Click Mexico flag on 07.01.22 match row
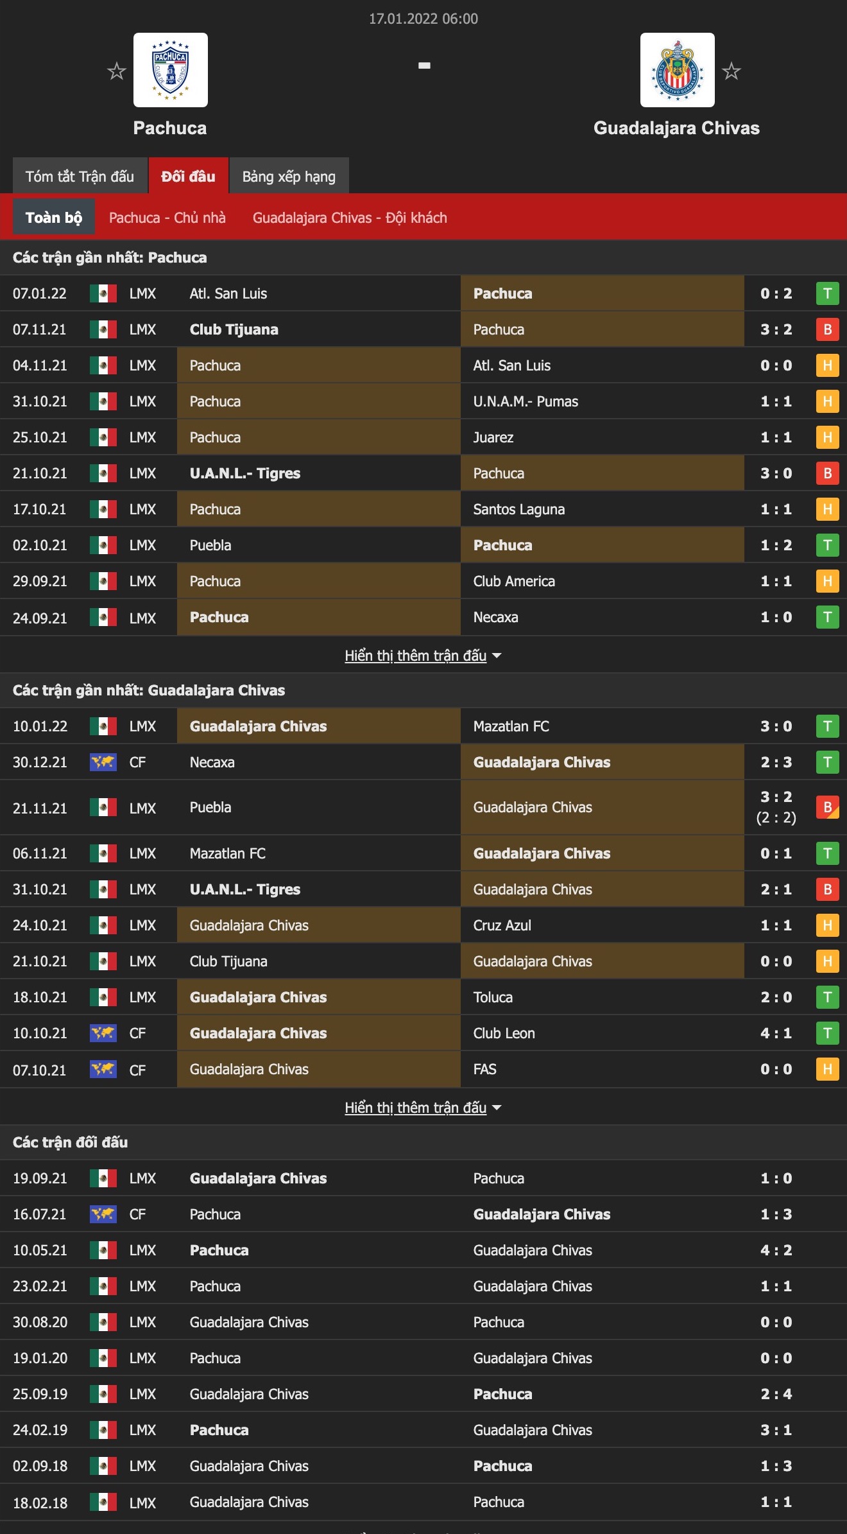 pyautogui.click(x=103, y=293)
